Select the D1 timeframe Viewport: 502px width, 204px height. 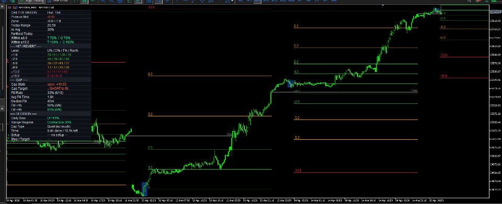(x=317, y=1)
